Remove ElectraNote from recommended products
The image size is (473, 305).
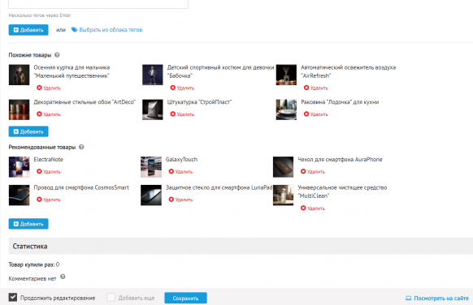[x=49, y=172]
